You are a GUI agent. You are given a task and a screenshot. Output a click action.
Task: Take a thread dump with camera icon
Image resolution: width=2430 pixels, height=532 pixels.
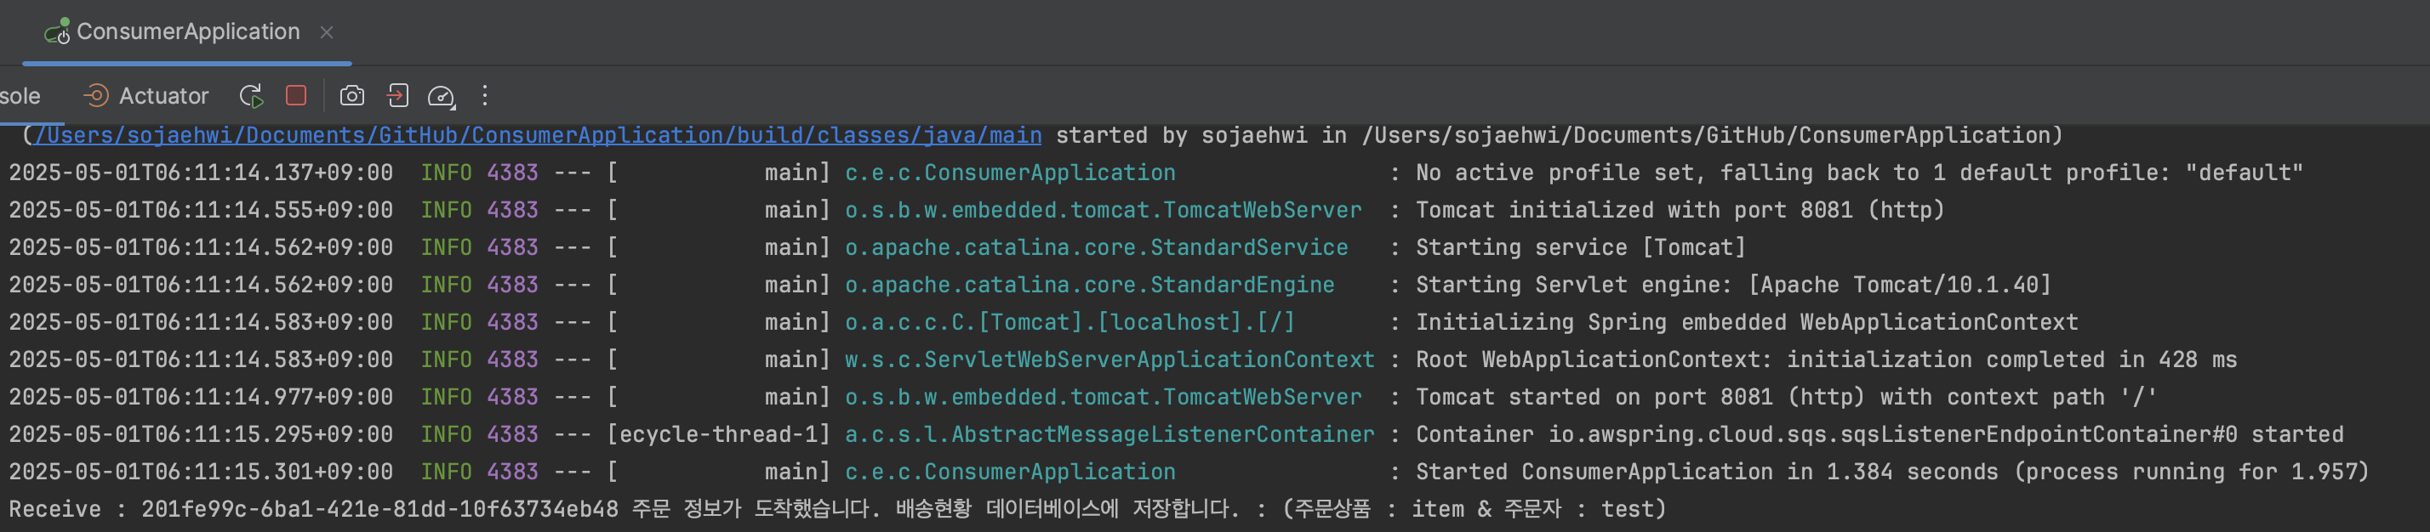pyautogui.click(x=352, y=95)
